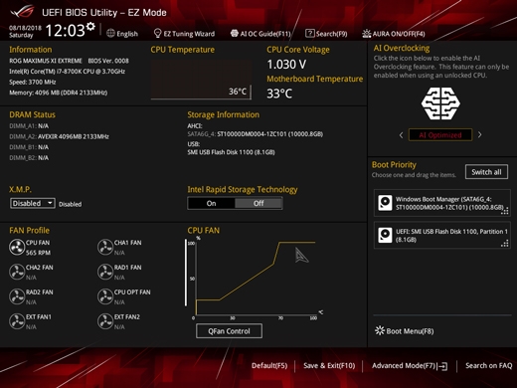Image resolution: width=517 pixels, height=388 pixels.
Task: Click the CPU FAN profile icon
Action: pyautogui.click(x=17, y=247)
